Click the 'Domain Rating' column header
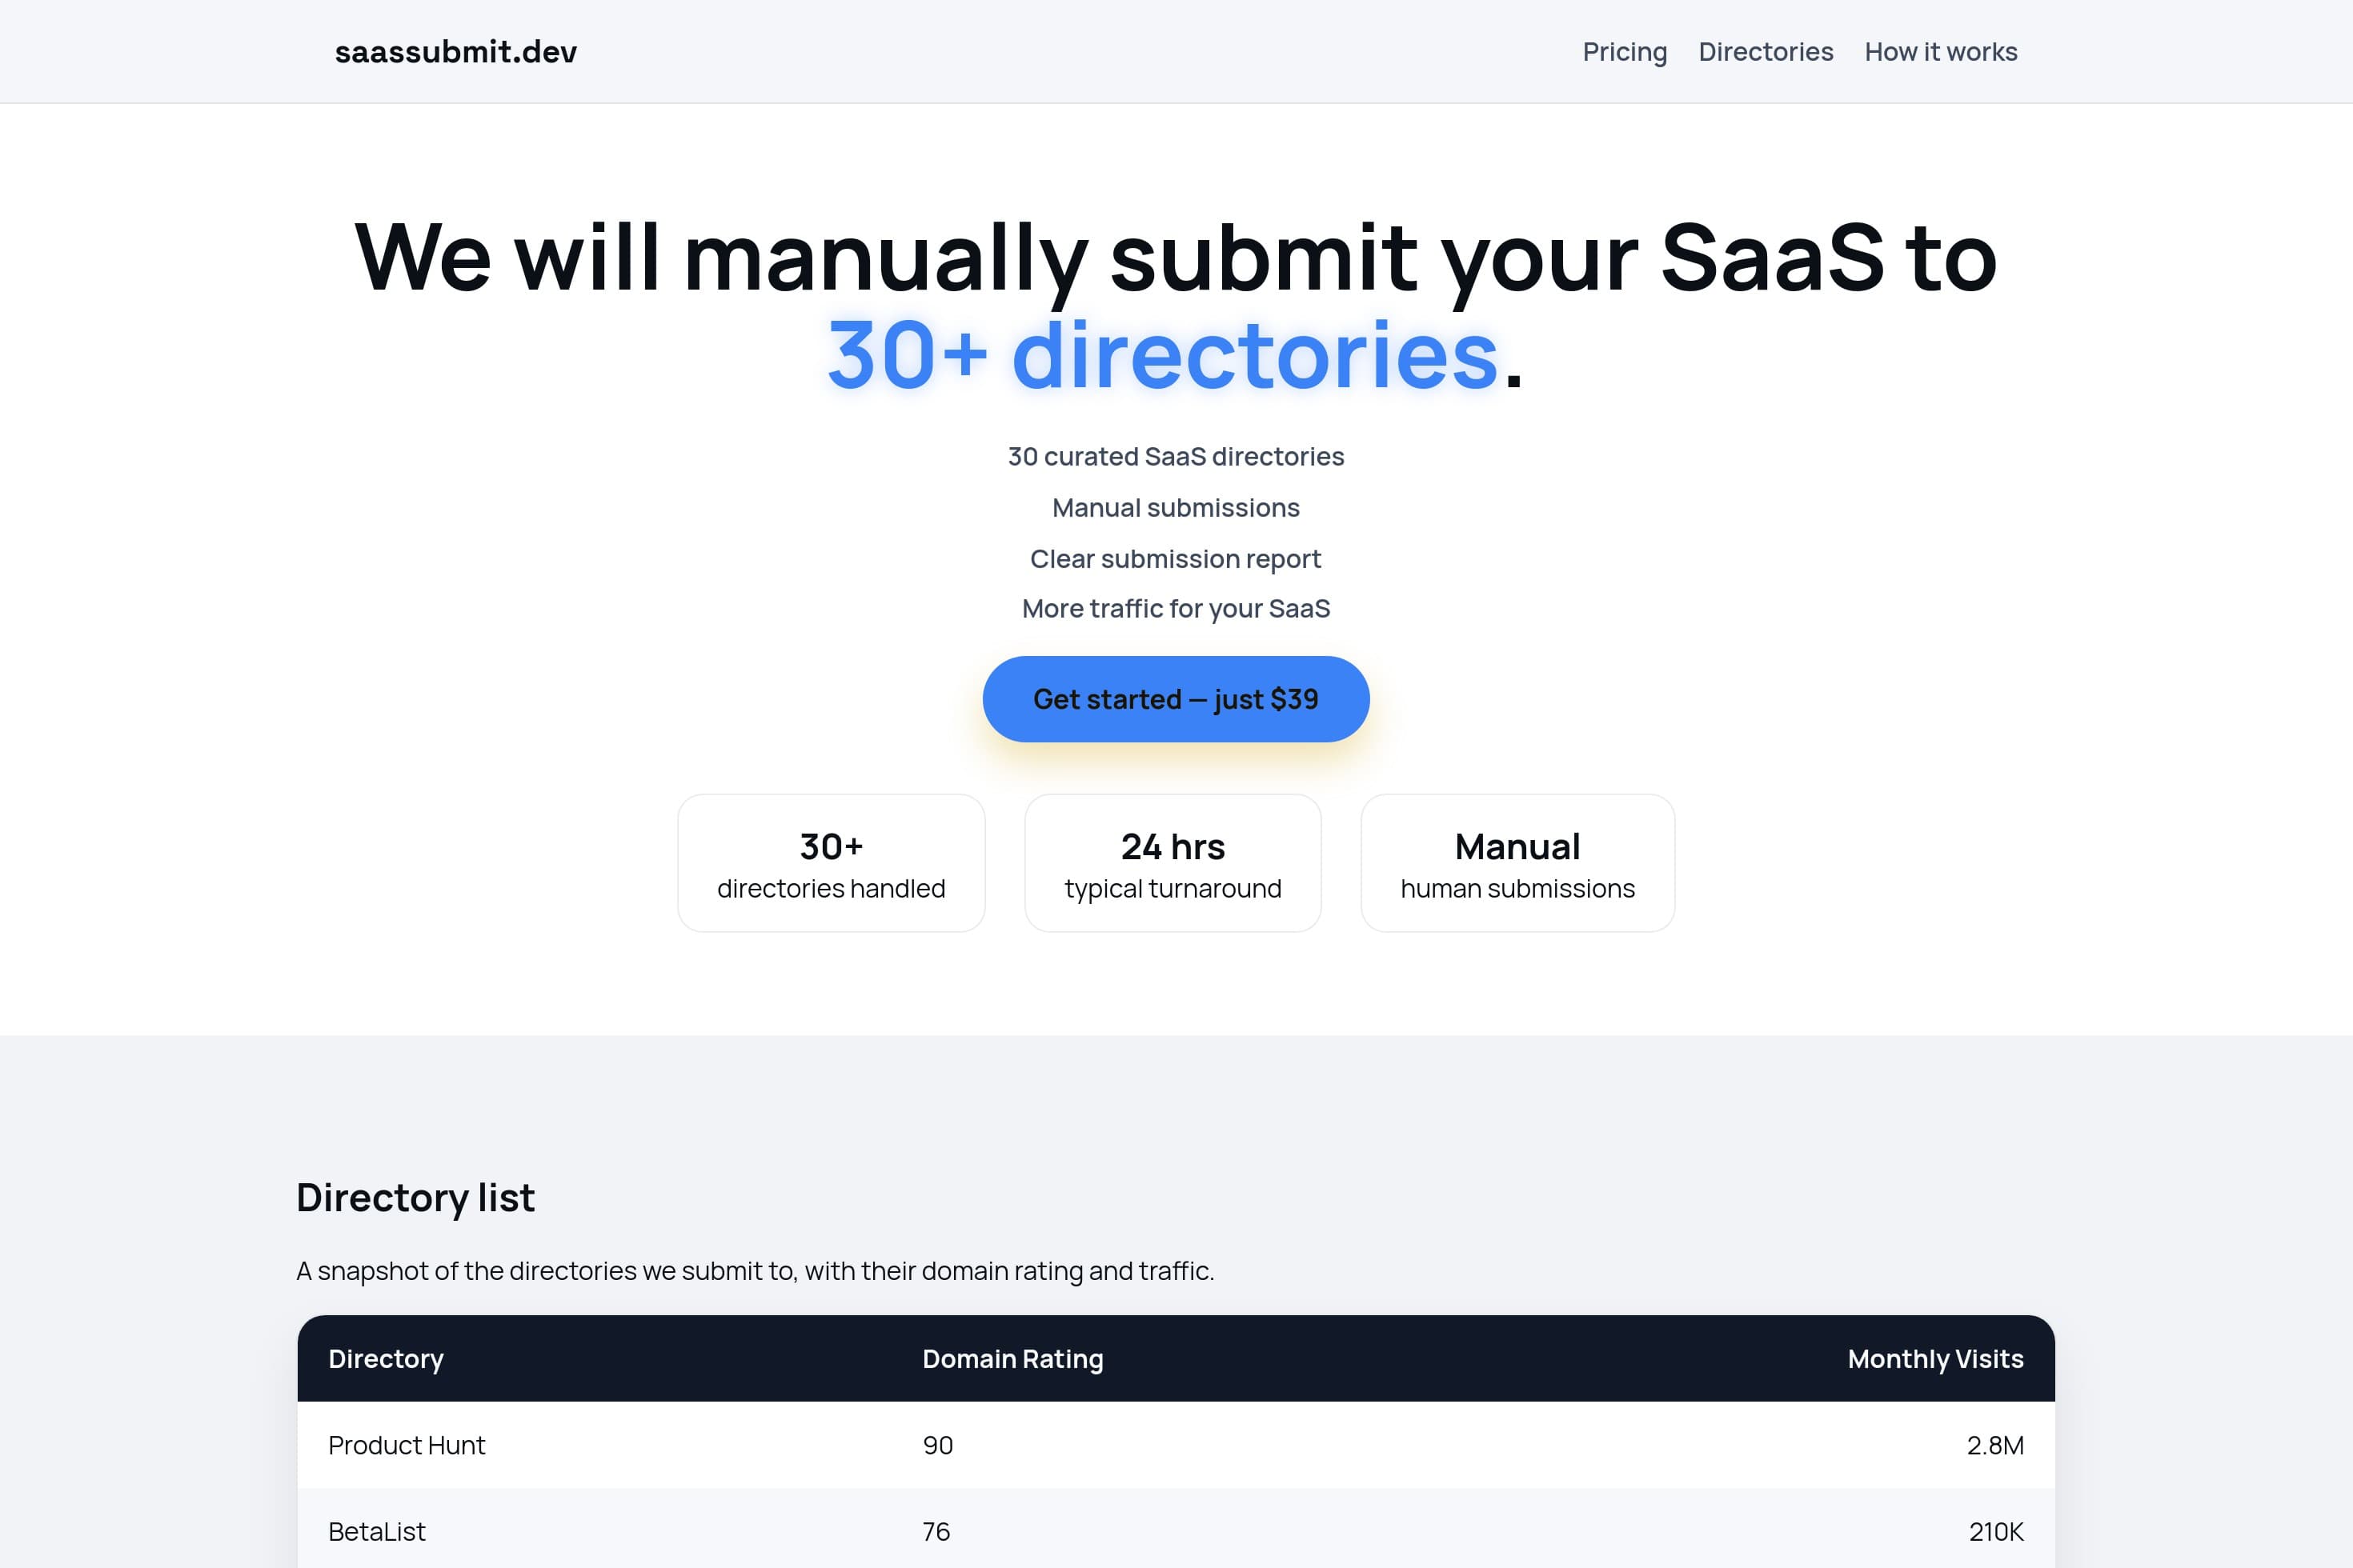This screenshot has width=2353, height=1568. click(1012, 1359)
